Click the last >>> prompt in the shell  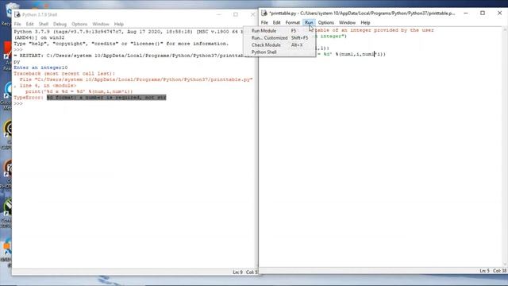pyautogui.click(x=18, y=103)
